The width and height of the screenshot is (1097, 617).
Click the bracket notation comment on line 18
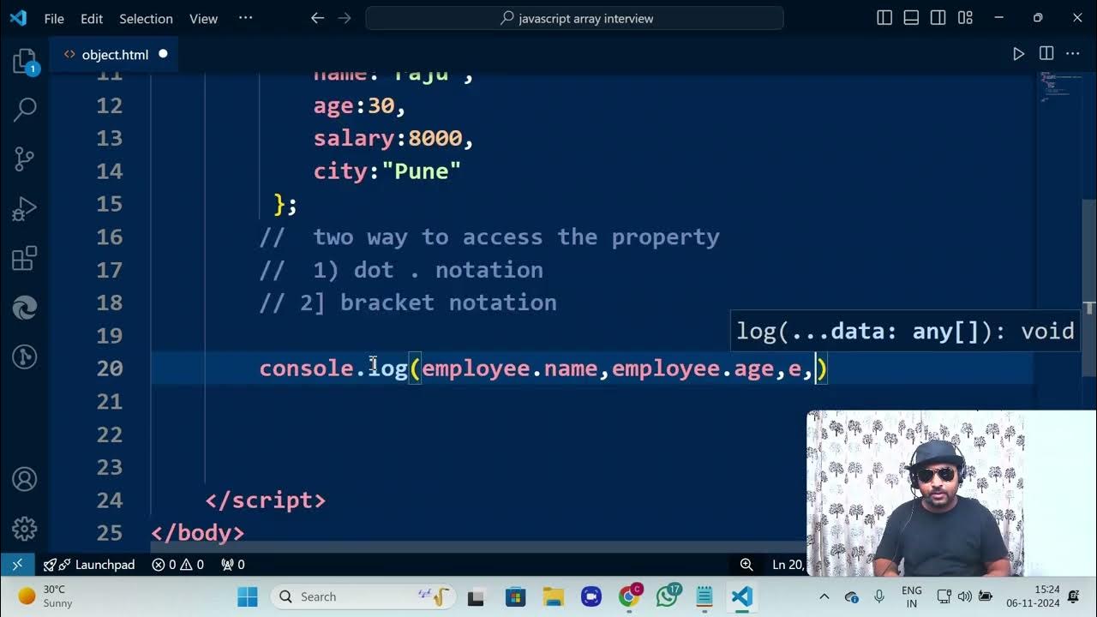[408, 303]
